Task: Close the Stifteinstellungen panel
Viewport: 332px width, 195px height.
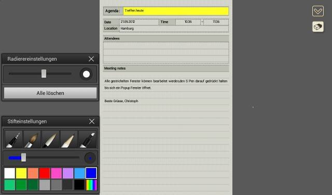Action: click(92, 121)
